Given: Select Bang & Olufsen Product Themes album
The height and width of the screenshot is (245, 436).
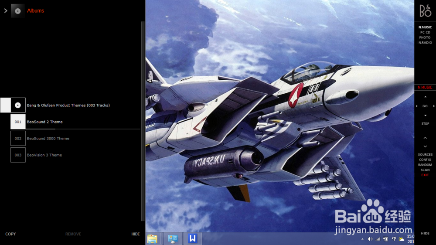Looking at the screenshot, I should [x=68, y=105].
